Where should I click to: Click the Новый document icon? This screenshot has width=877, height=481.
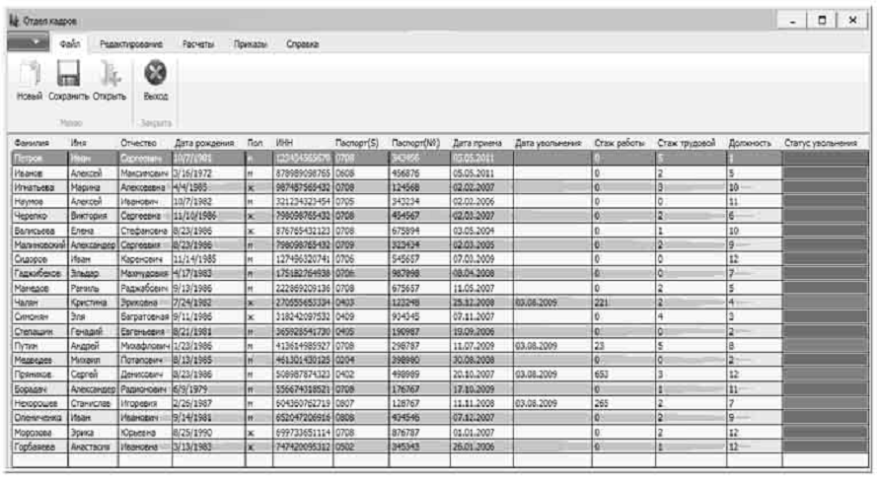pos(29,74)
